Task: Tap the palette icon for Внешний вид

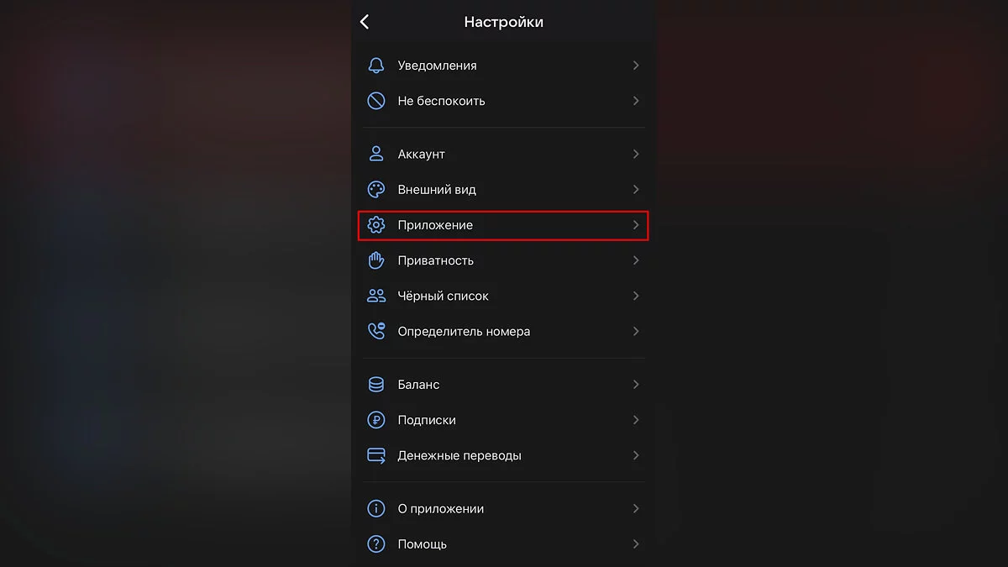Action: 376,190
